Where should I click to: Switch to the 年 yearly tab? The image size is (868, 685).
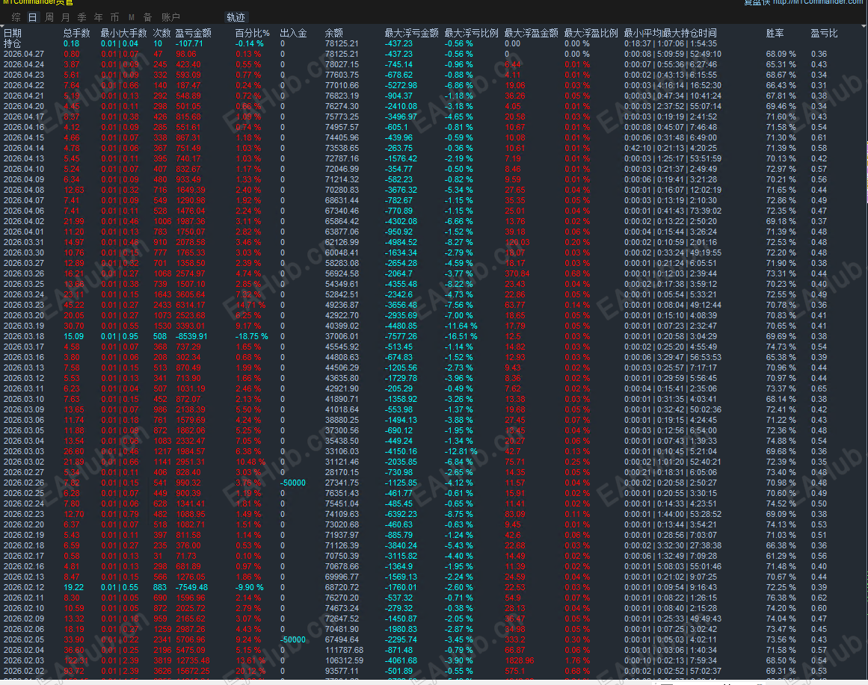98,18
